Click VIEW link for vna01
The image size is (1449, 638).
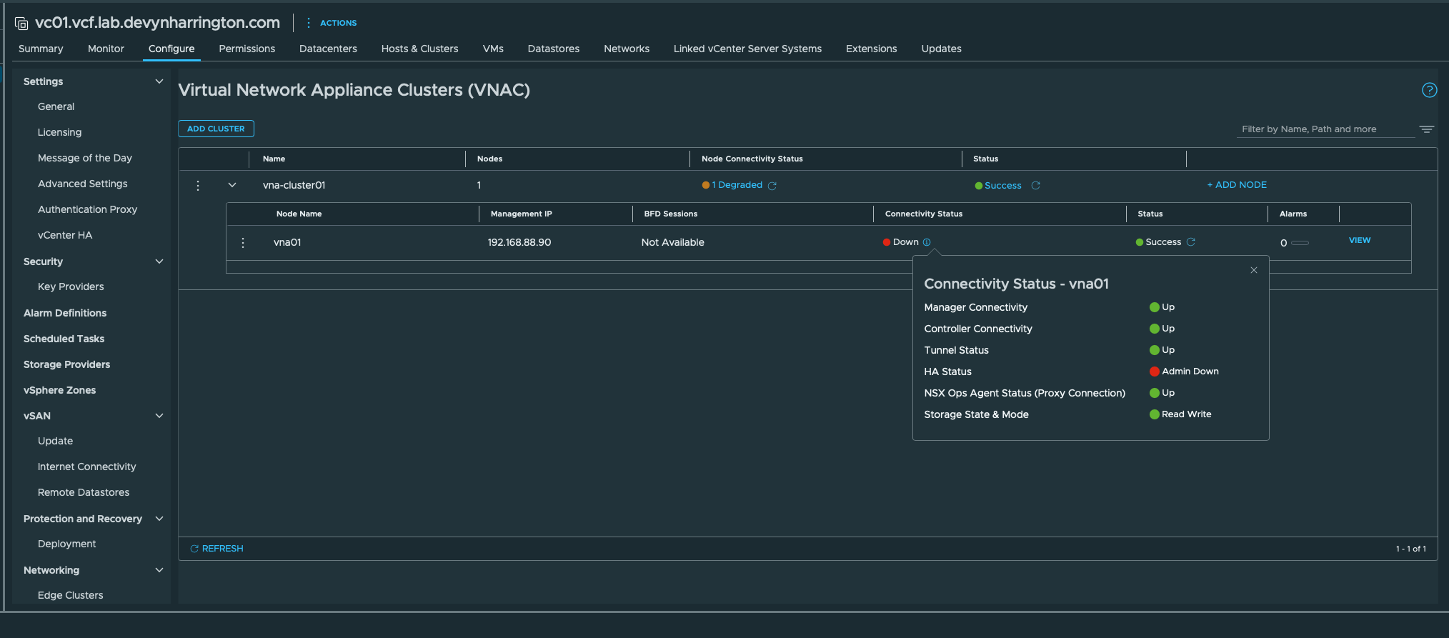(x=1360, y=240)
